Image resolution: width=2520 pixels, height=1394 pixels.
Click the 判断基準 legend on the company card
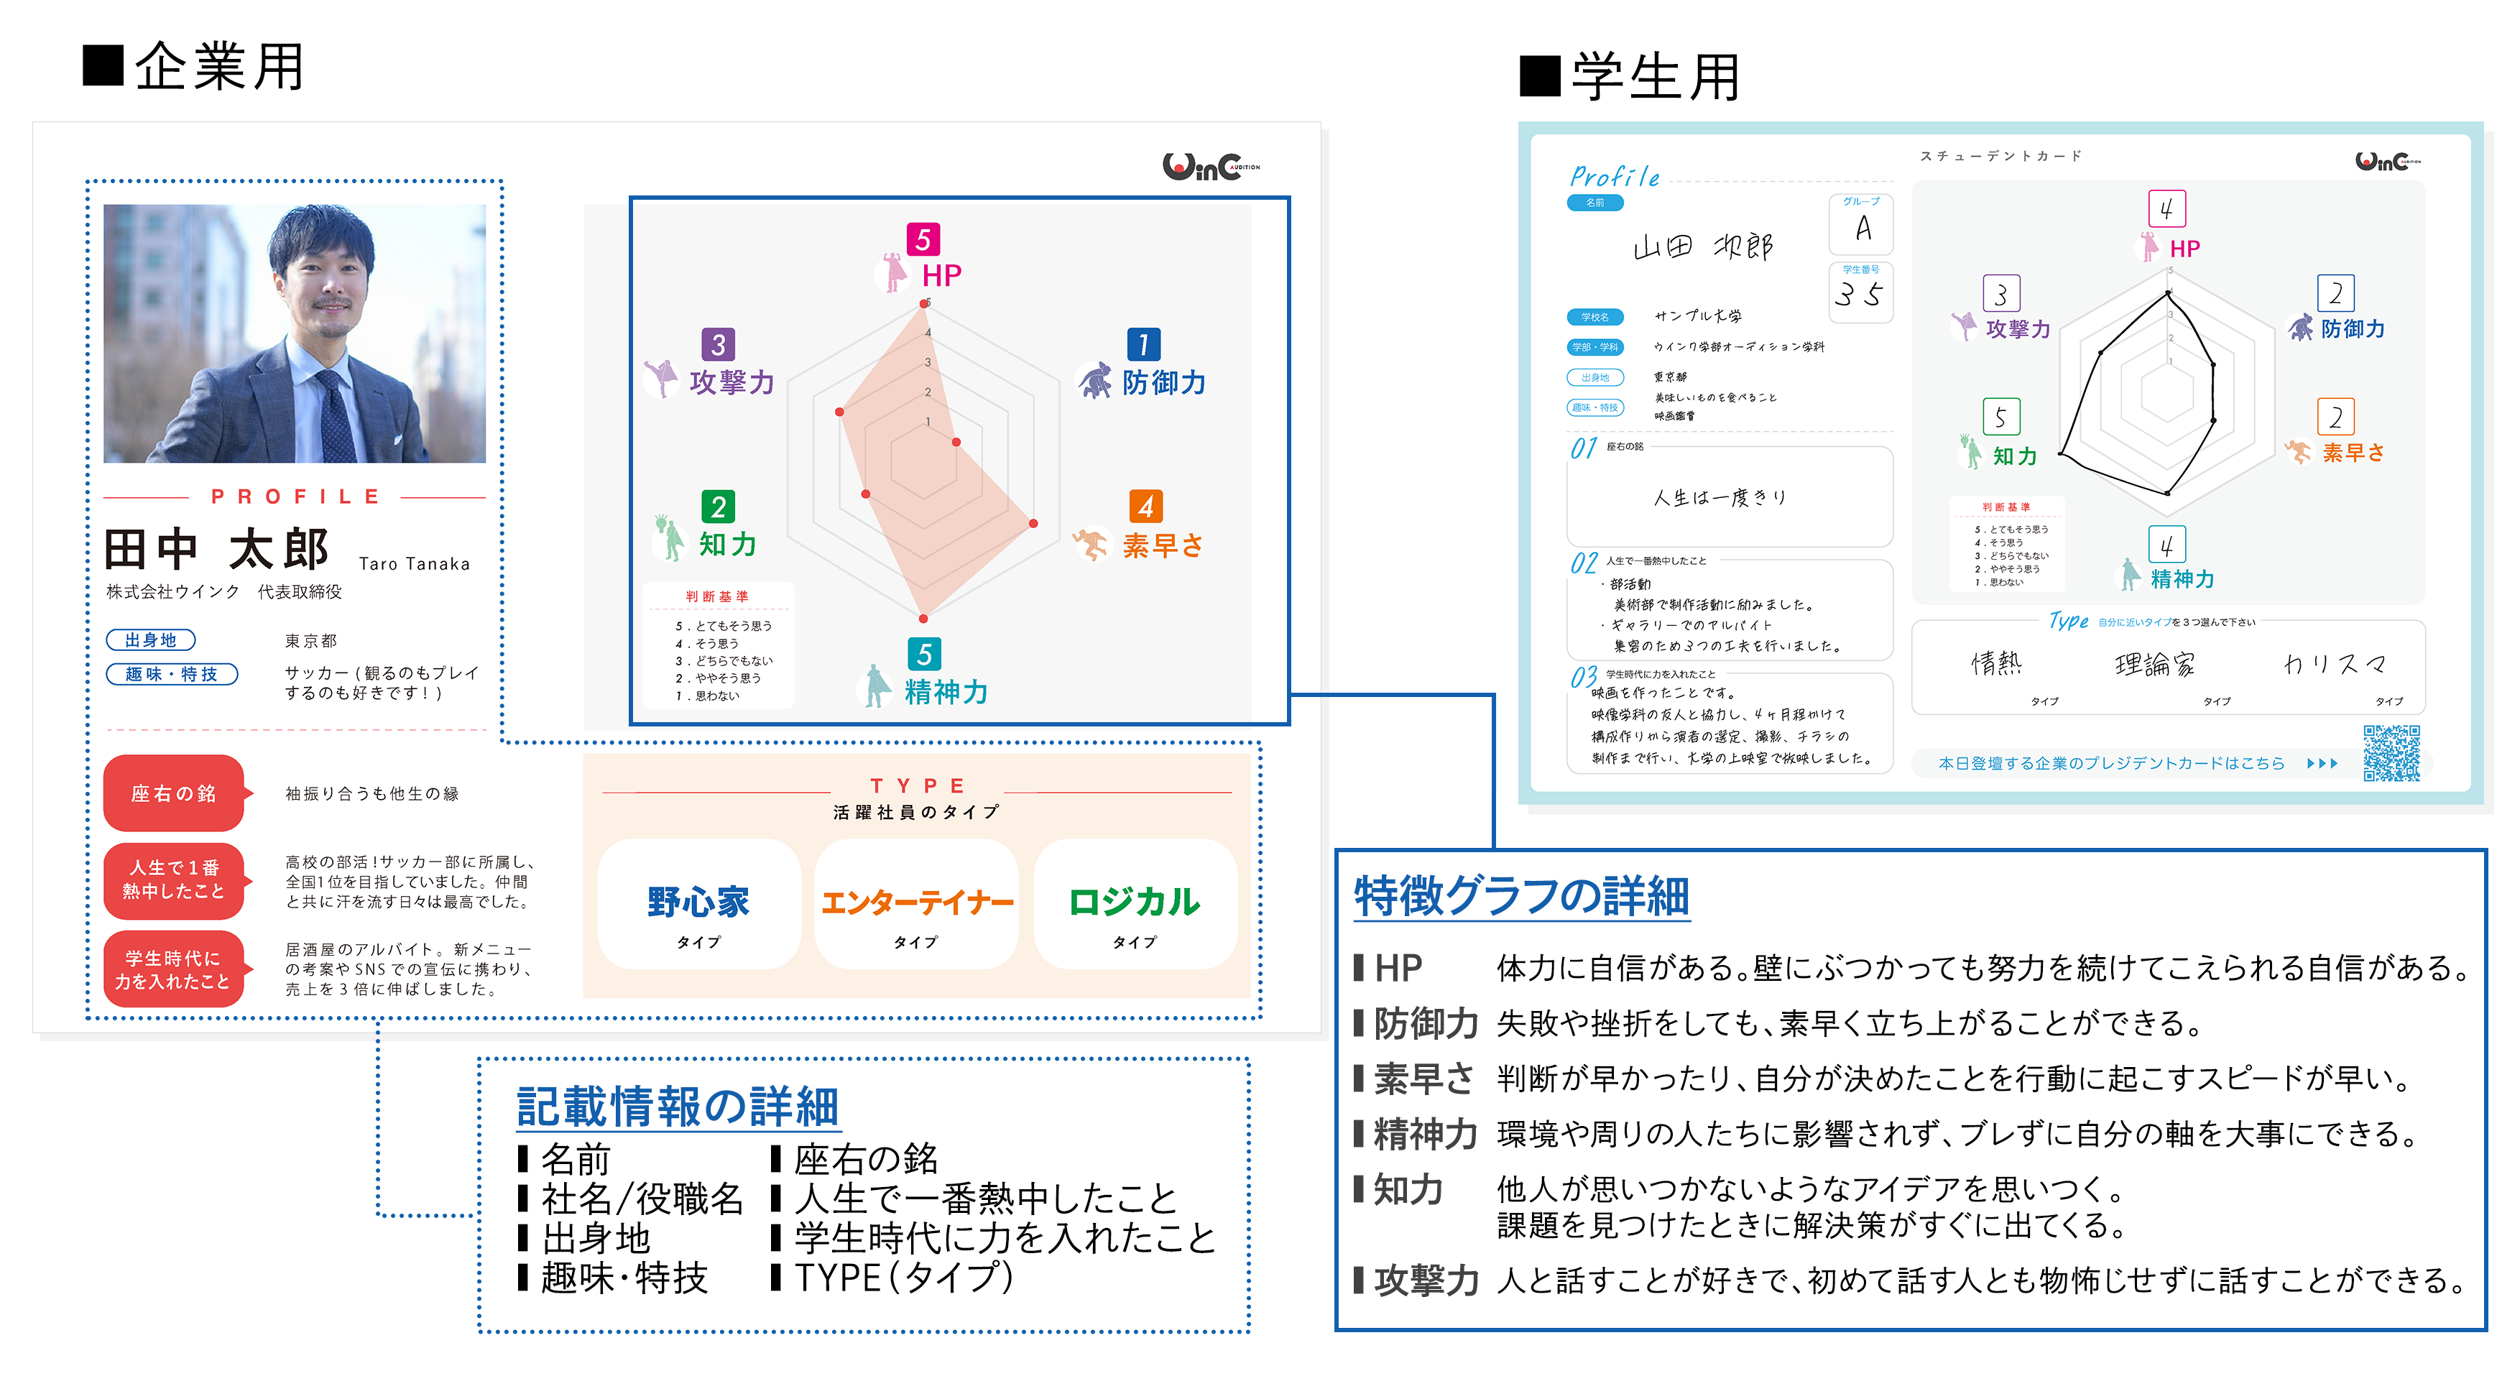pyautogui.click(x=718, y=647)
